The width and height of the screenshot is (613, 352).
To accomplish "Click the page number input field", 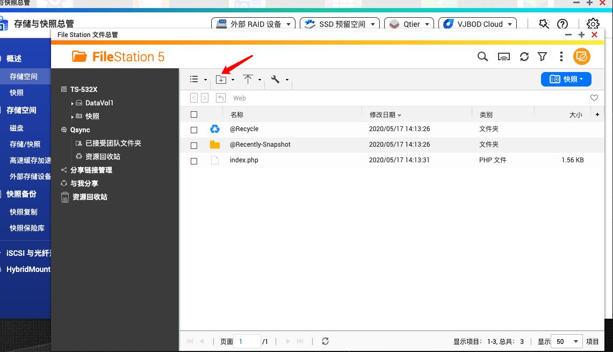I will [247, 341].
